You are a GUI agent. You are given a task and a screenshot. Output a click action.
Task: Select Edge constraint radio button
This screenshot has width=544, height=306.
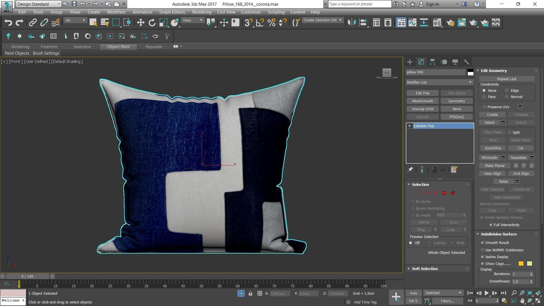tap(507, 91)
